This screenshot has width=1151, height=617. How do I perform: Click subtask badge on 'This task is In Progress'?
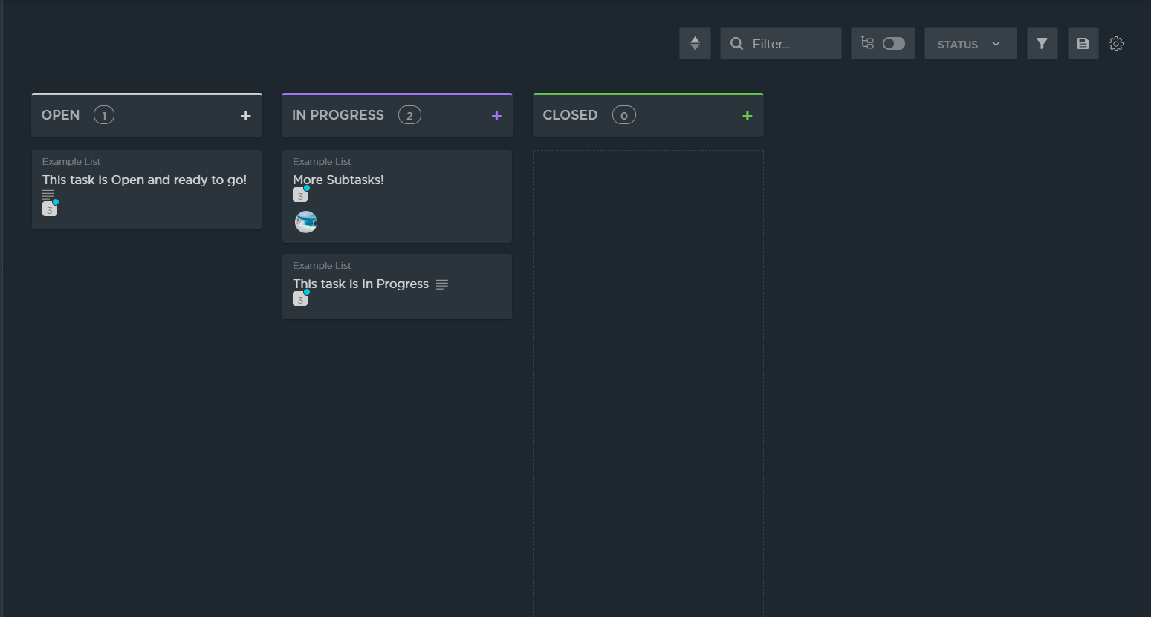(x=300, y=299)
